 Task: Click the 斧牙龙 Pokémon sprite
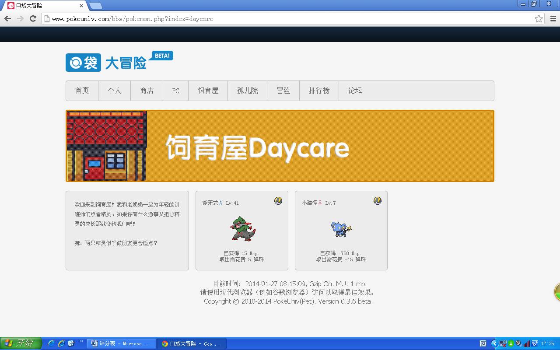[x=242, y=229]
